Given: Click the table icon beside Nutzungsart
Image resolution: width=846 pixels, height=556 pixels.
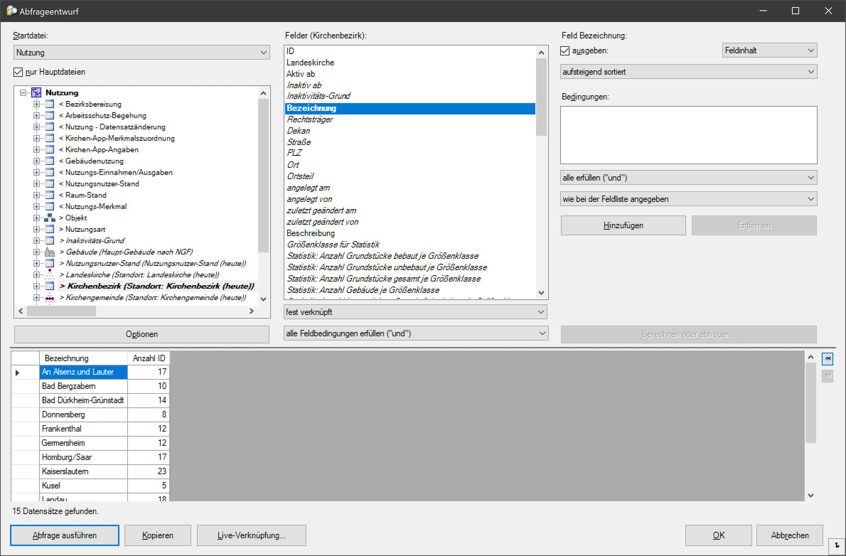Looking at the screenshot, I should pos(50,229).
